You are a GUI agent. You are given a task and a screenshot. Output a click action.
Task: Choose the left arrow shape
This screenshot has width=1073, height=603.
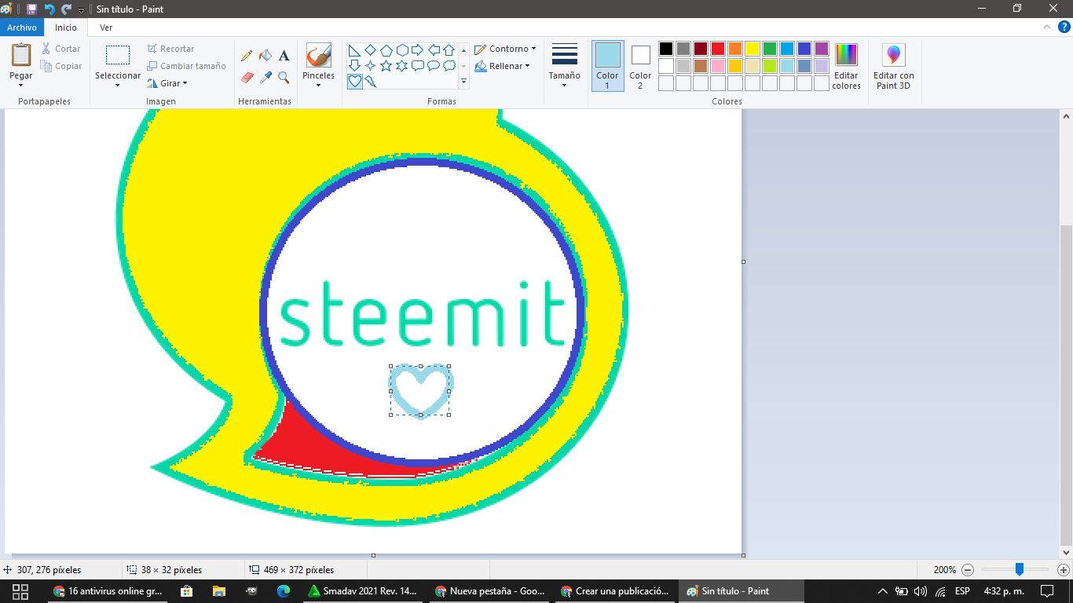pyautogui.click(x=433, y=50)
